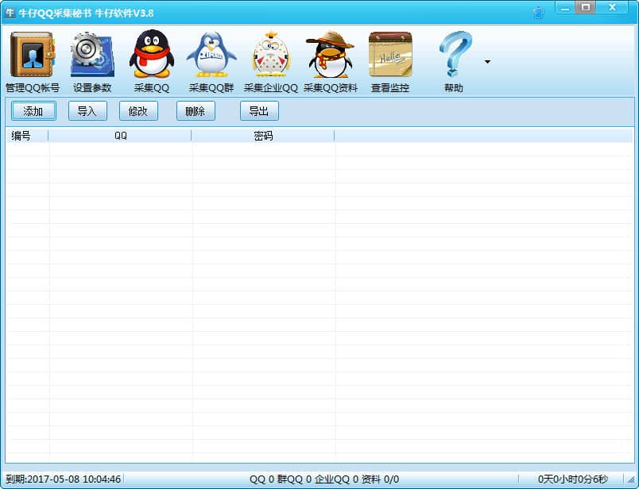
Task: Click the app icon in the title bar
Action: click(10, 13)
